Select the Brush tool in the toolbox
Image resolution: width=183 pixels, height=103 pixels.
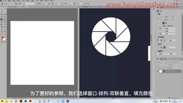[x=2, y=20]
